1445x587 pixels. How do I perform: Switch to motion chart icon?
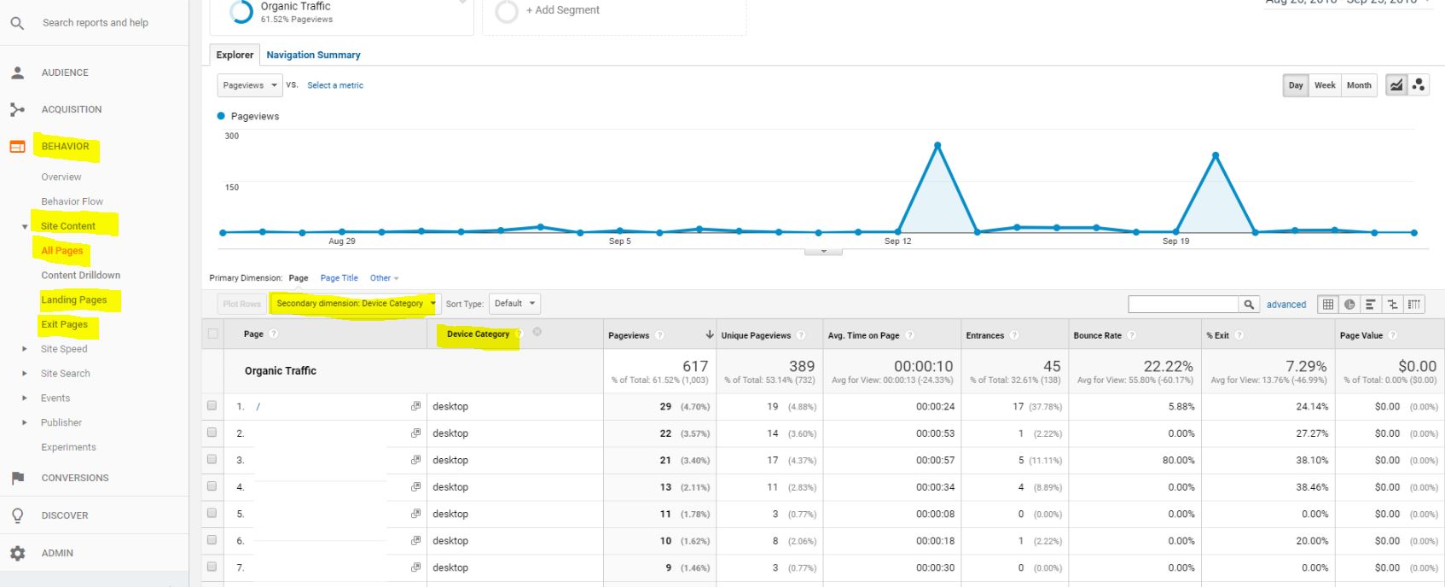(x=1418, y=85)
